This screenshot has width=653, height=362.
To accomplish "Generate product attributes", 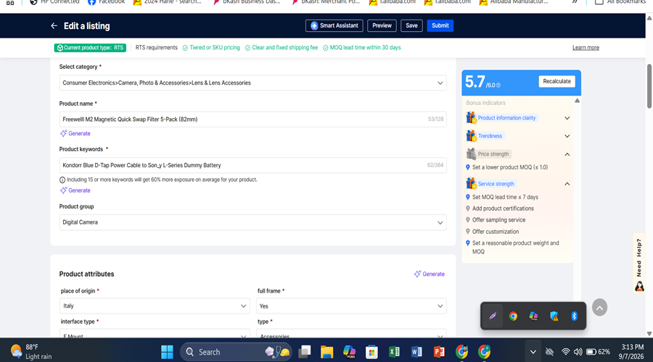I will [430, 274].
